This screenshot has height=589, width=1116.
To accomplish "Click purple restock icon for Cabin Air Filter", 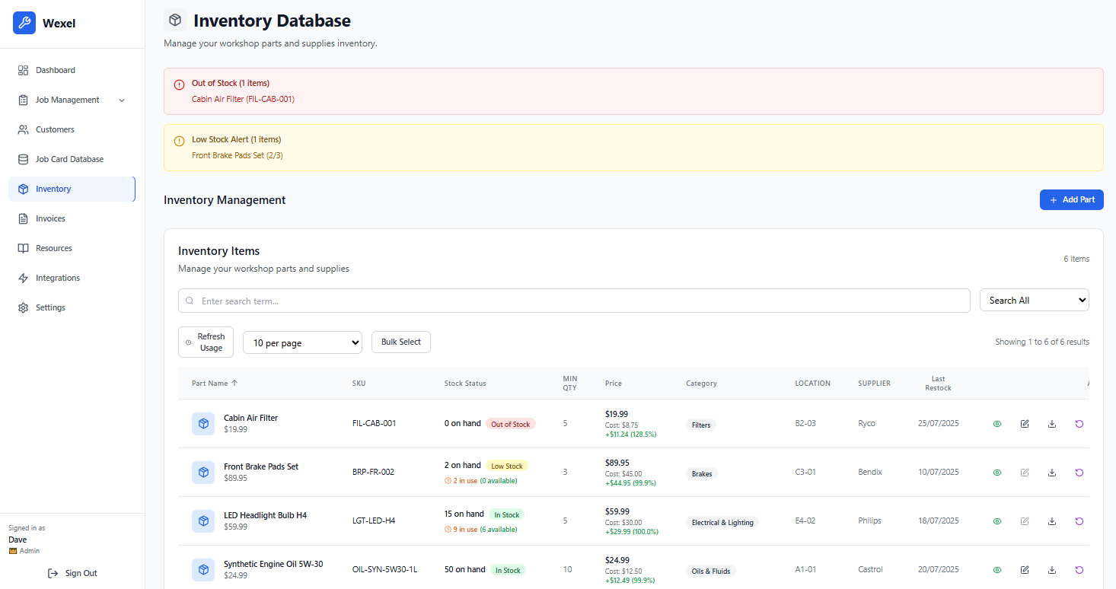I will [1079, 424].
